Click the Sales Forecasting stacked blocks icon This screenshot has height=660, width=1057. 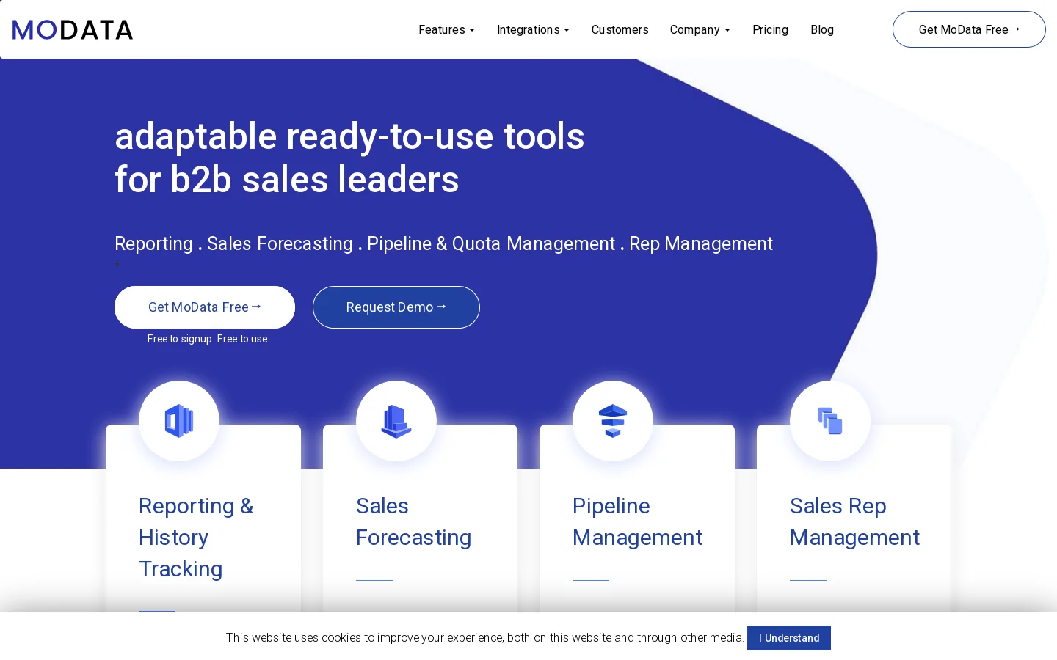[x=396, y=421]
